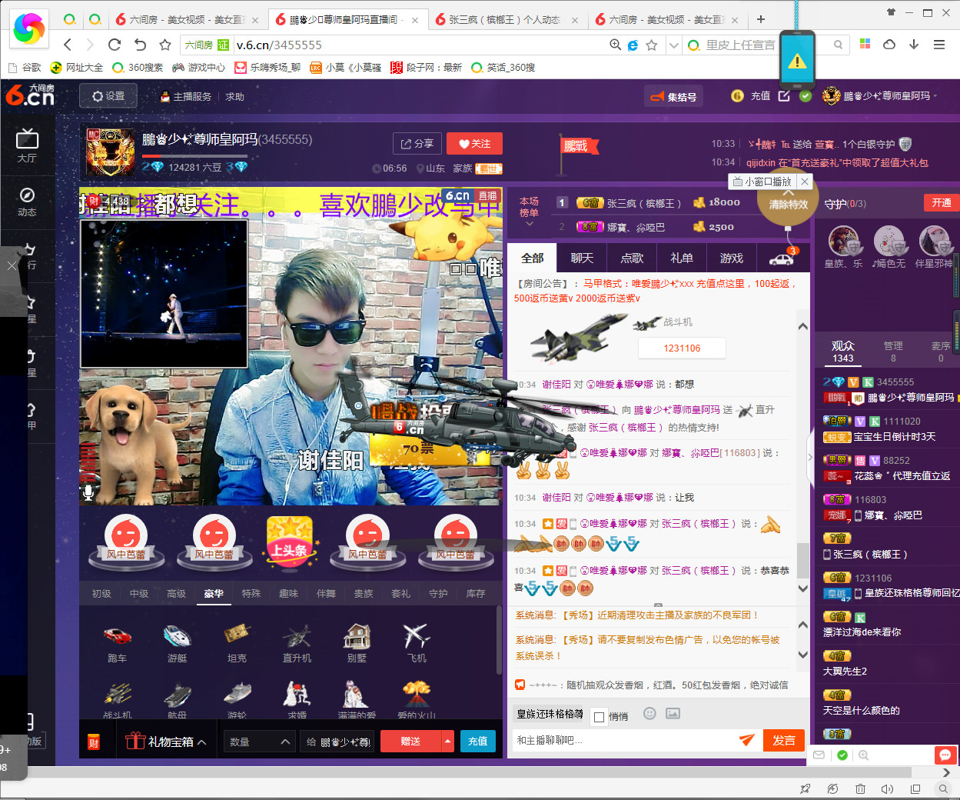
Task: Click the microphone icon on video
Action: [x=88, y=493]
